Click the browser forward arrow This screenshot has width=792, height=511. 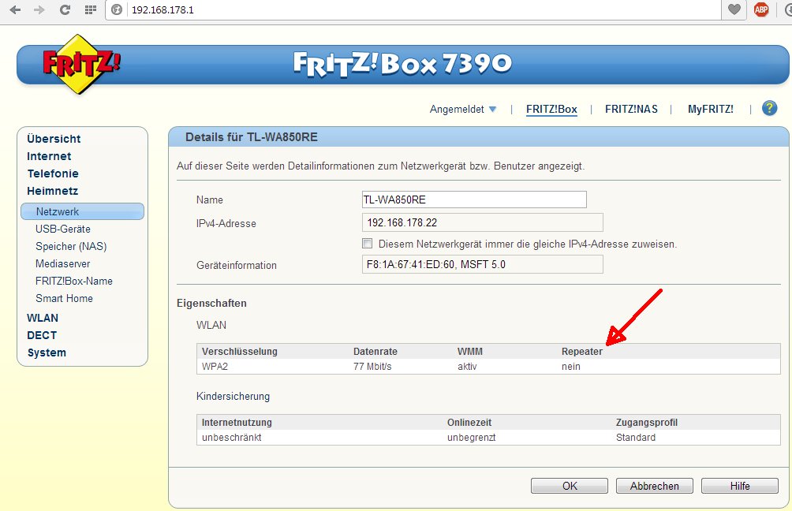[x=39, y=9]
